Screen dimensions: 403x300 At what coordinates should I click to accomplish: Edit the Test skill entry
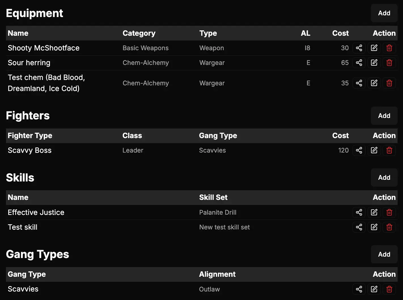(x=374, y=227)
